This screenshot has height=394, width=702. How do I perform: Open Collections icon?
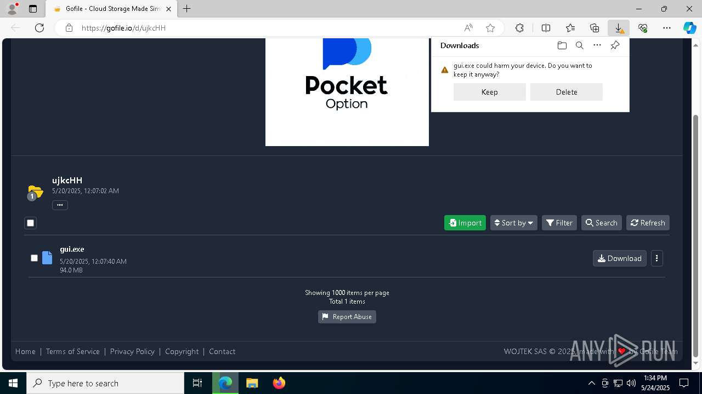click(x=595, y=28)
